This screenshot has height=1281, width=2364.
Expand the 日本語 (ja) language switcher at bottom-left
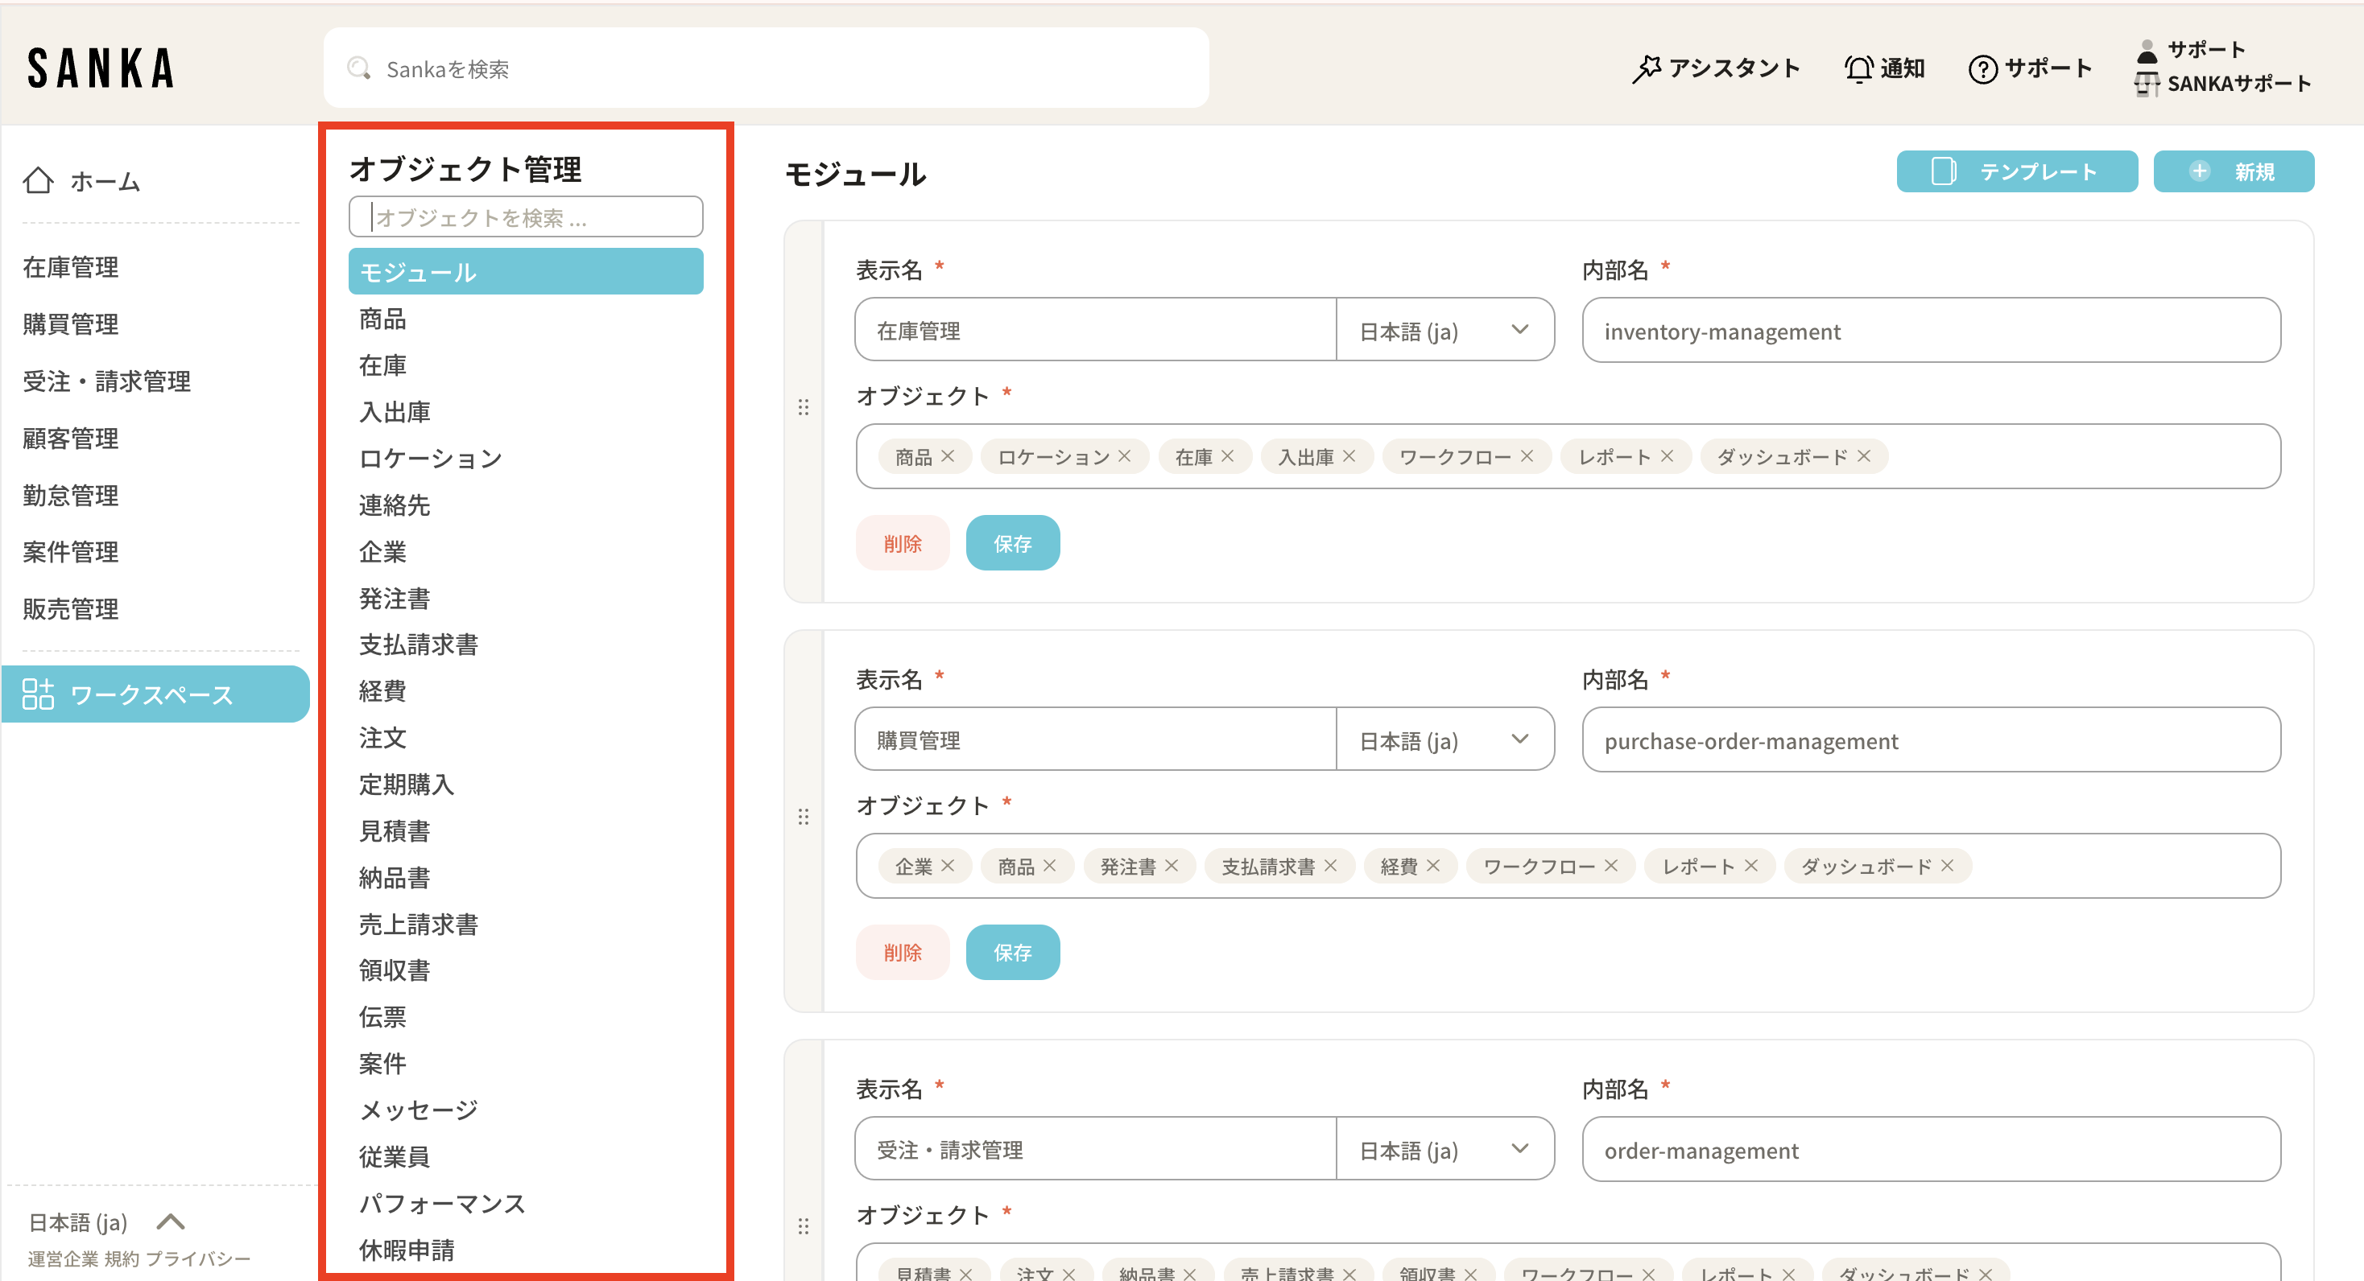[x=170, y=1221]
